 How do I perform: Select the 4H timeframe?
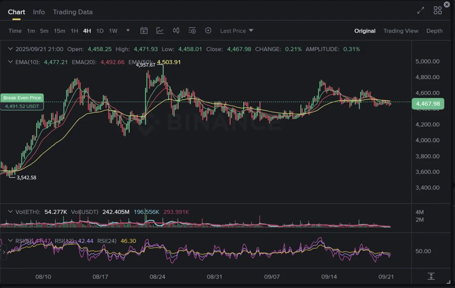point(87,31)
